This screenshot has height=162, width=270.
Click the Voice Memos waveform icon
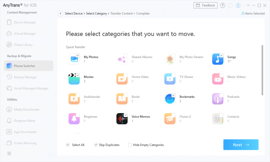(122, 118)
